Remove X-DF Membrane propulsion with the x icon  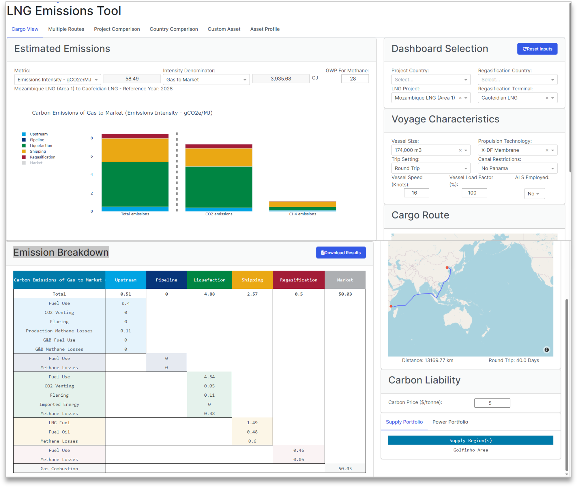[x=547, y=150]
